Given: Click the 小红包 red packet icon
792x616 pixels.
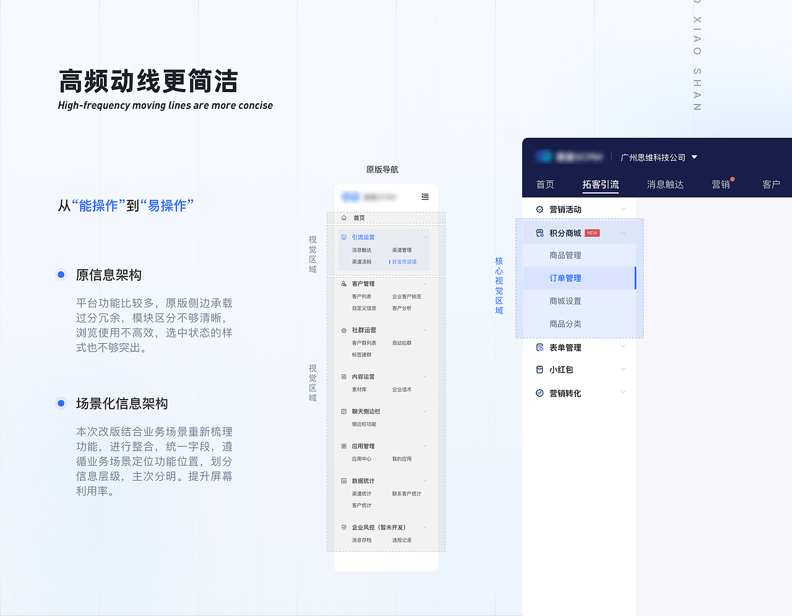Looking at the screenshot, I should (540, 369).
